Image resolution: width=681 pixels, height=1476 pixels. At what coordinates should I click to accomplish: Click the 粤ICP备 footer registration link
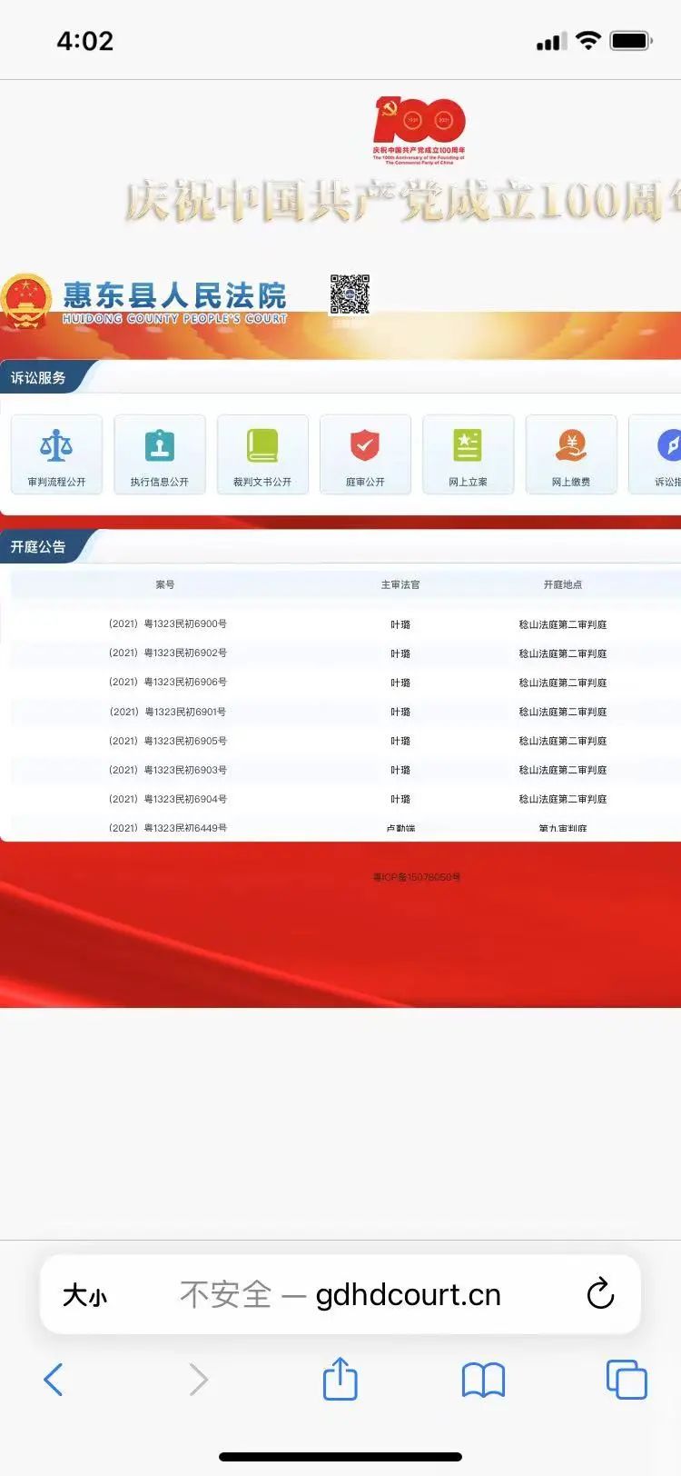tap(417, 877)
